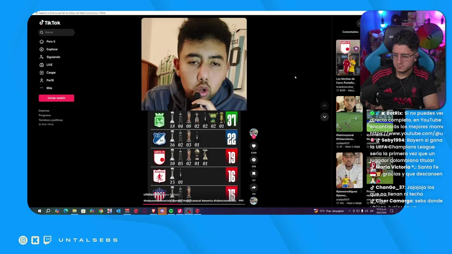Expand caption with más link
This screenshot has width=452, height=254.
coord(241,200)
